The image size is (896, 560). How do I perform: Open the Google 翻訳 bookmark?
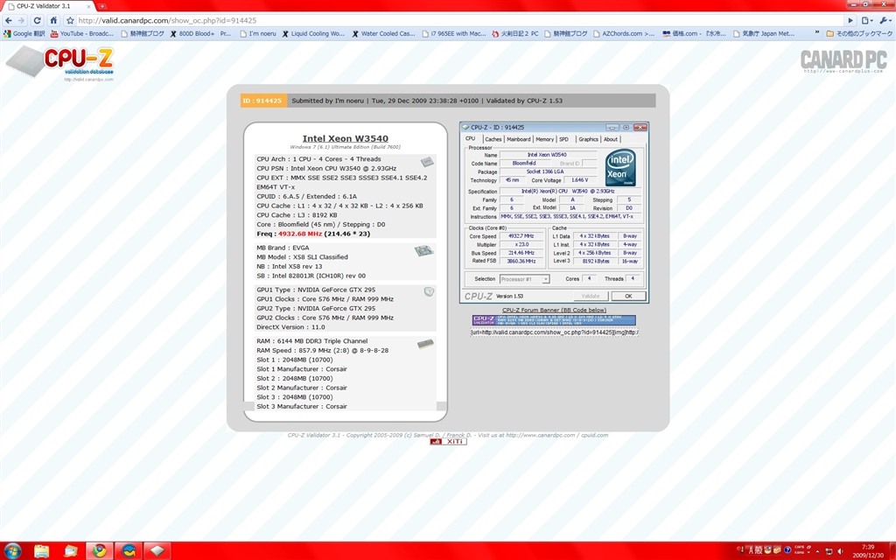[24, 34]
